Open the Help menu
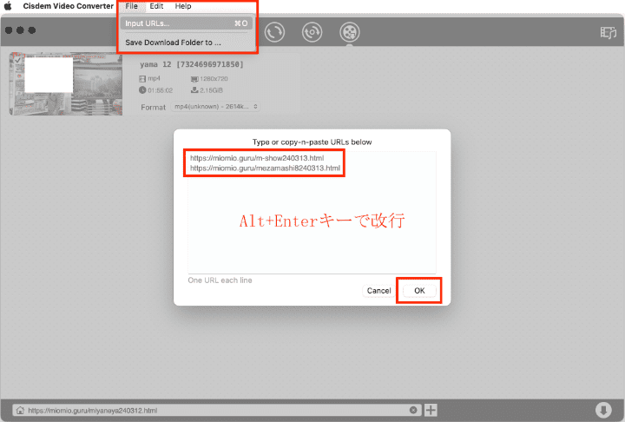The height and width of the screenshot is (422, 625). point(183,6)
